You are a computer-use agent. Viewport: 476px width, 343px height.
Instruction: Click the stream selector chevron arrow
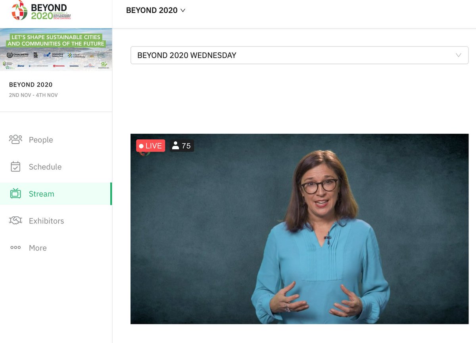(459, 55)
